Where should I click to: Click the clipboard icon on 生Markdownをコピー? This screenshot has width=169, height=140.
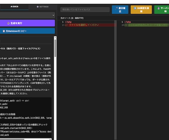click(x=4, y=31)
